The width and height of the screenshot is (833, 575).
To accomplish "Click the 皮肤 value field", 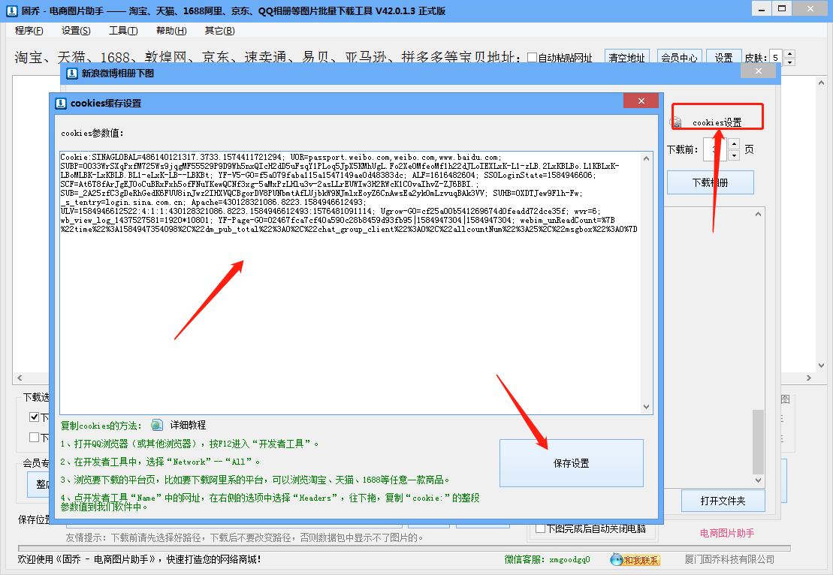I will 776,57.
